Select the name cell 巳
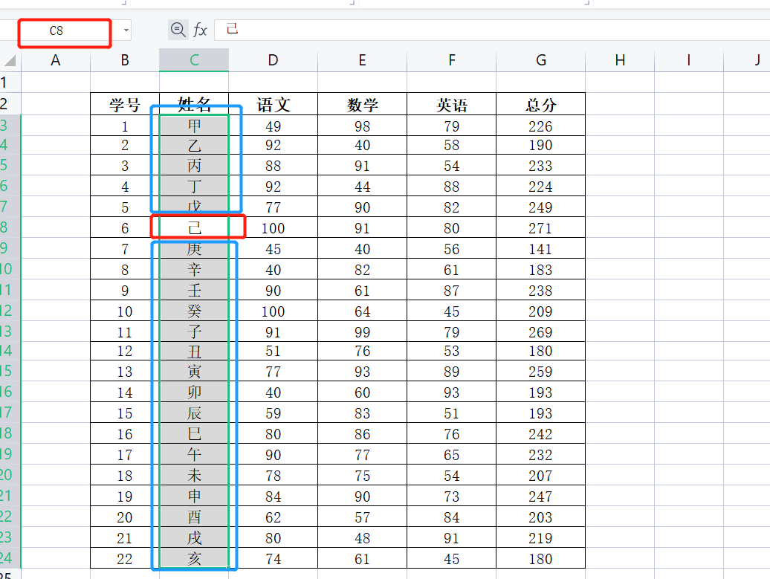Image resolution: width=770 pixels, height=579 pixels. [194, 433]
